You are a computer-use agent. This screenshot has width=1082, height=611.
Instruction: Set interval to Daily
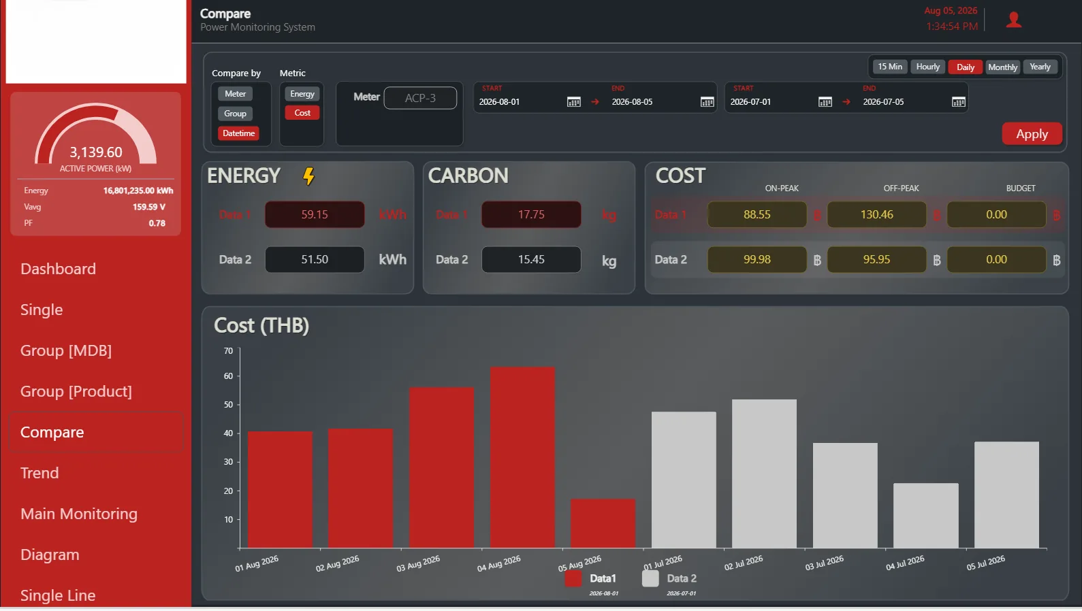[966, 67]
